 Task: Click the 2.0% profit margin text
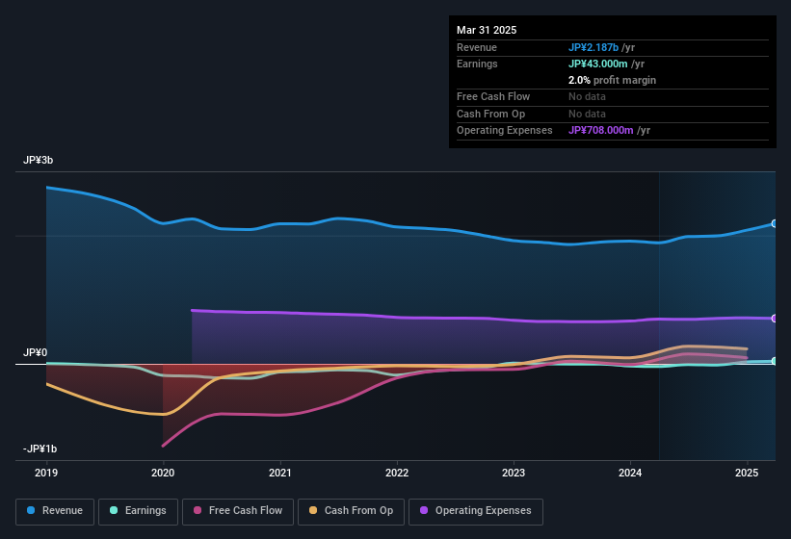click(612, 80)
